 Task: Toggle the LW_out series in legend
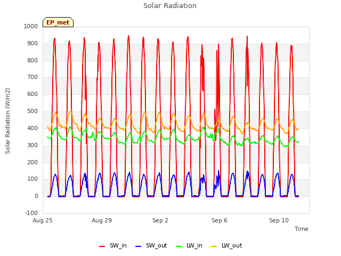[226, 246]
